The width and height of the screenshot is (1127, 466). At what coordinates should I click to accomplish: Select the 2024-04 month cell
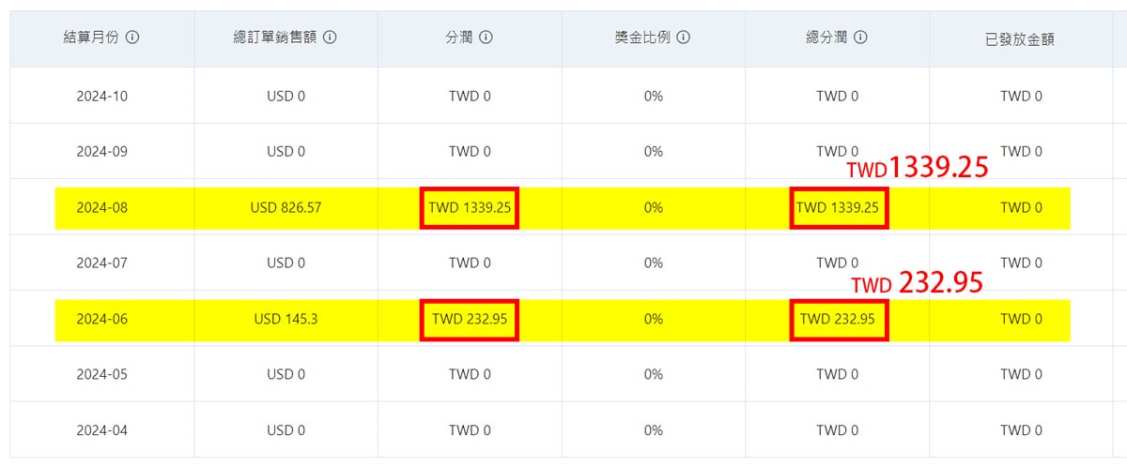click(101, 430)
